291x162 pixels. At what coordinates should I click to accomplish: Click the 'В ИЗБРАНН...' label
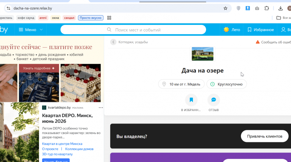191,110
